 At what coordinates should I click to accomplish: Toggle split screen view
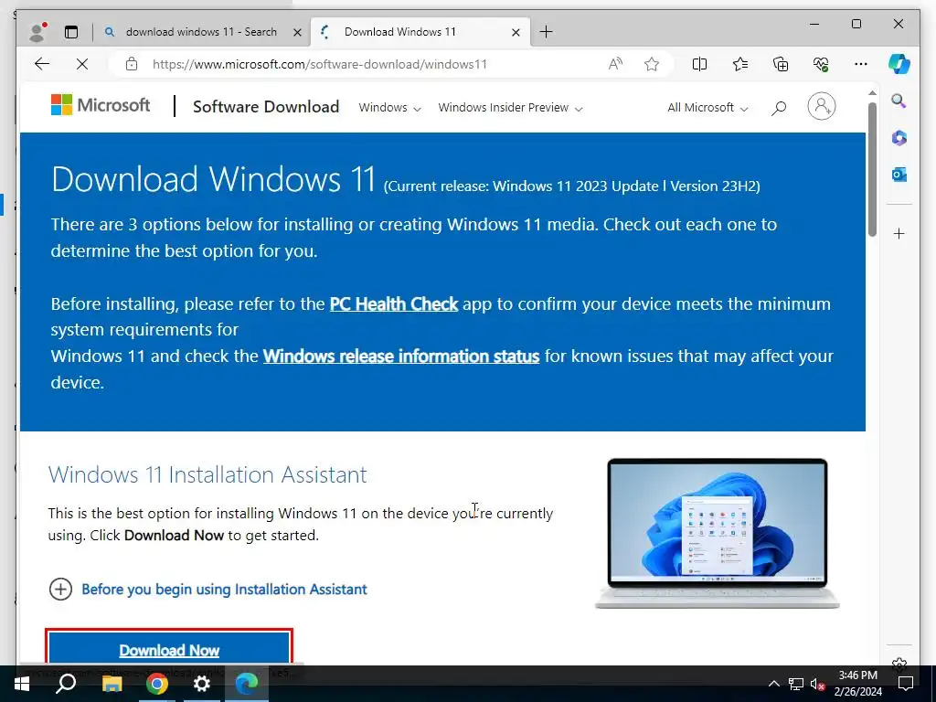(699, 64)
